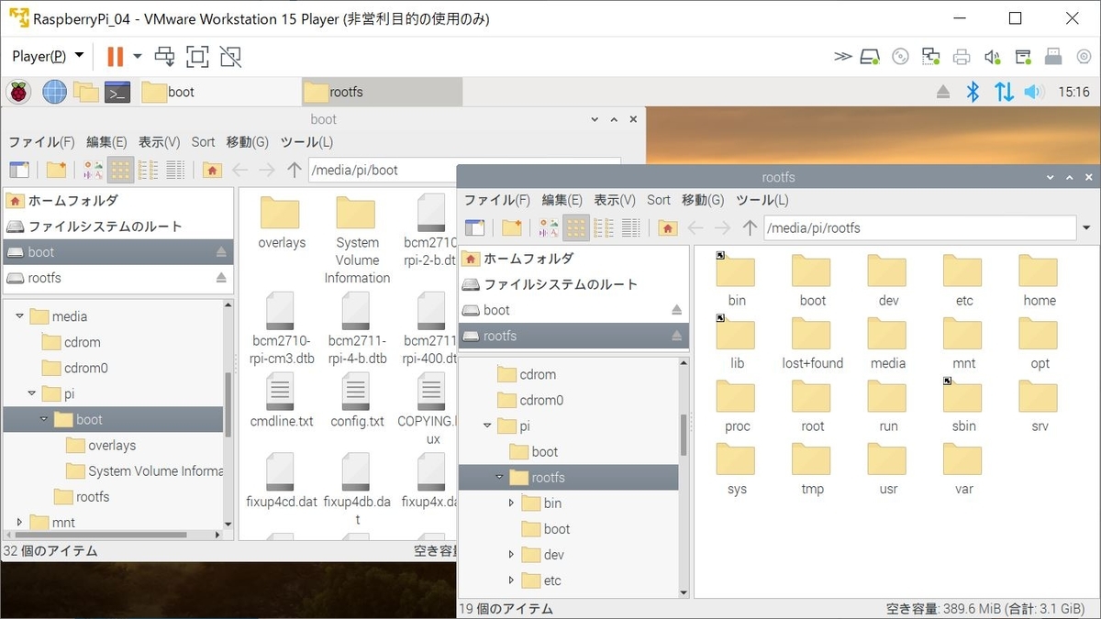Image resolution: width=1101 pixels, height=619 pixels.
Task: Open ファイル(F) menu in rootfs window
Action: tap(497, 200)
